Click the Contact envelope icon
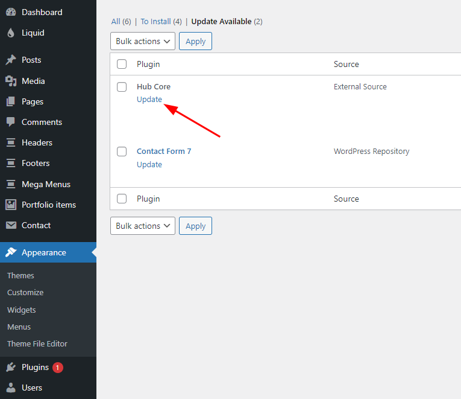This screenshot has height=399, width=461. (11, 225)
